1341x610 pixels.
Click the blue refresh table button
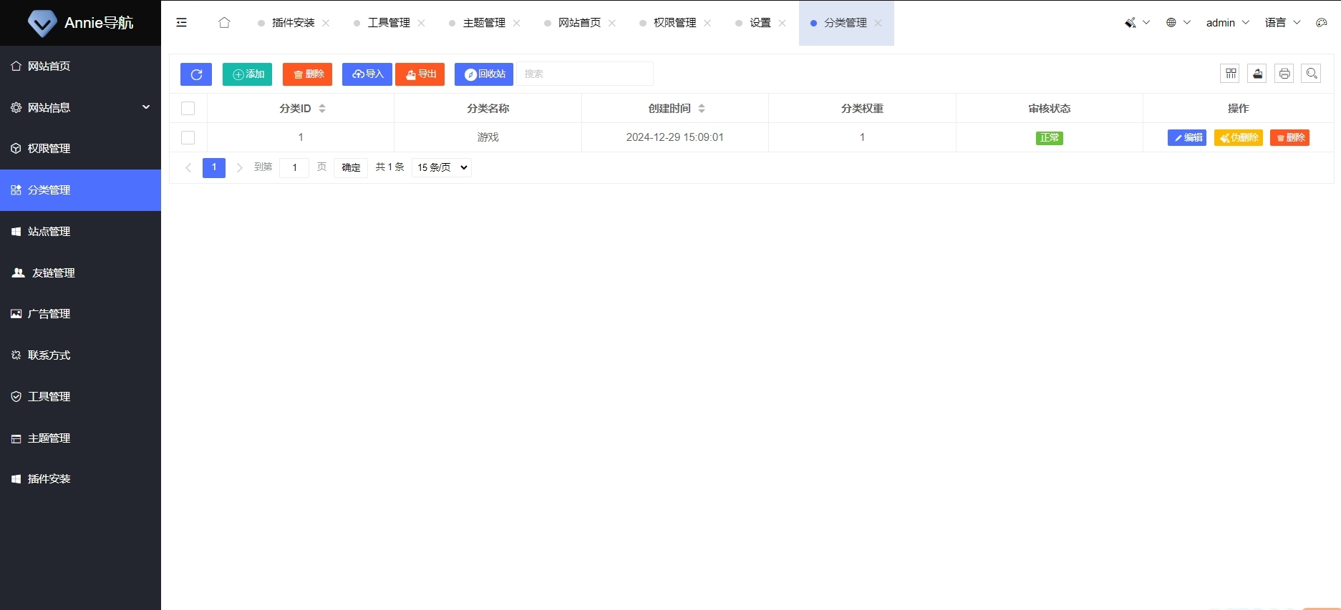196,74
